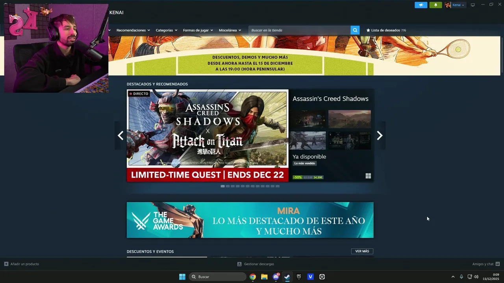Open Assassin's Creed Shadows main capsule image
The width and height of the screenshot is (504, 283).
click(208, 136)
